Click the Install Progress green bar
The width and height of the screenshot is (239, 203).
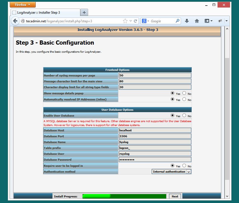click(x=124, y=196)
